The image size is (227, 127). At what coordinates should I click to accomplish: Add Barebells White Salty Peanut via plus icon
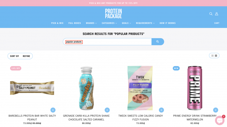click(53, 110)
